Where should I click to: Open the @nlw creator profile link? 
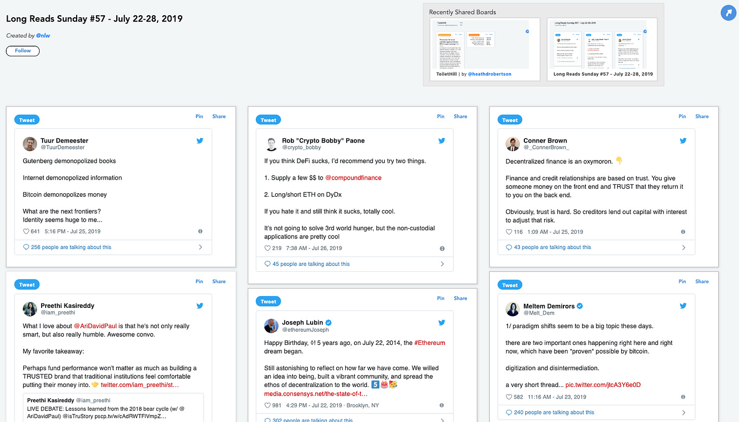point(43,36)
